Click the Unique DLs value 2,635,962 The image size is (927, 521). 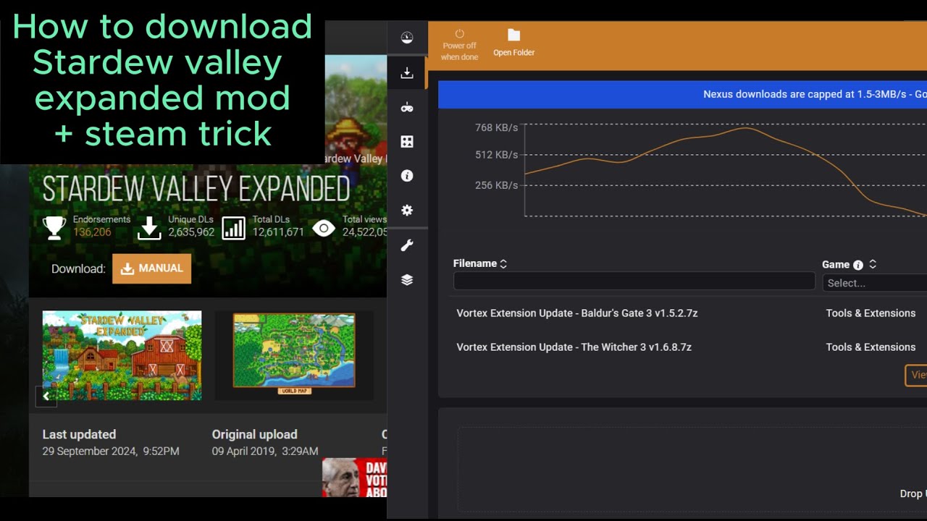point(191,232)
